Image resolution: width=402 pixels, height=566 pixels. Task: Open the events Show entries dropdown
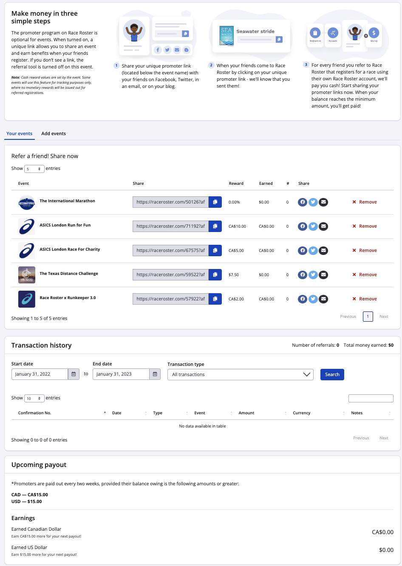pos(34,169)
